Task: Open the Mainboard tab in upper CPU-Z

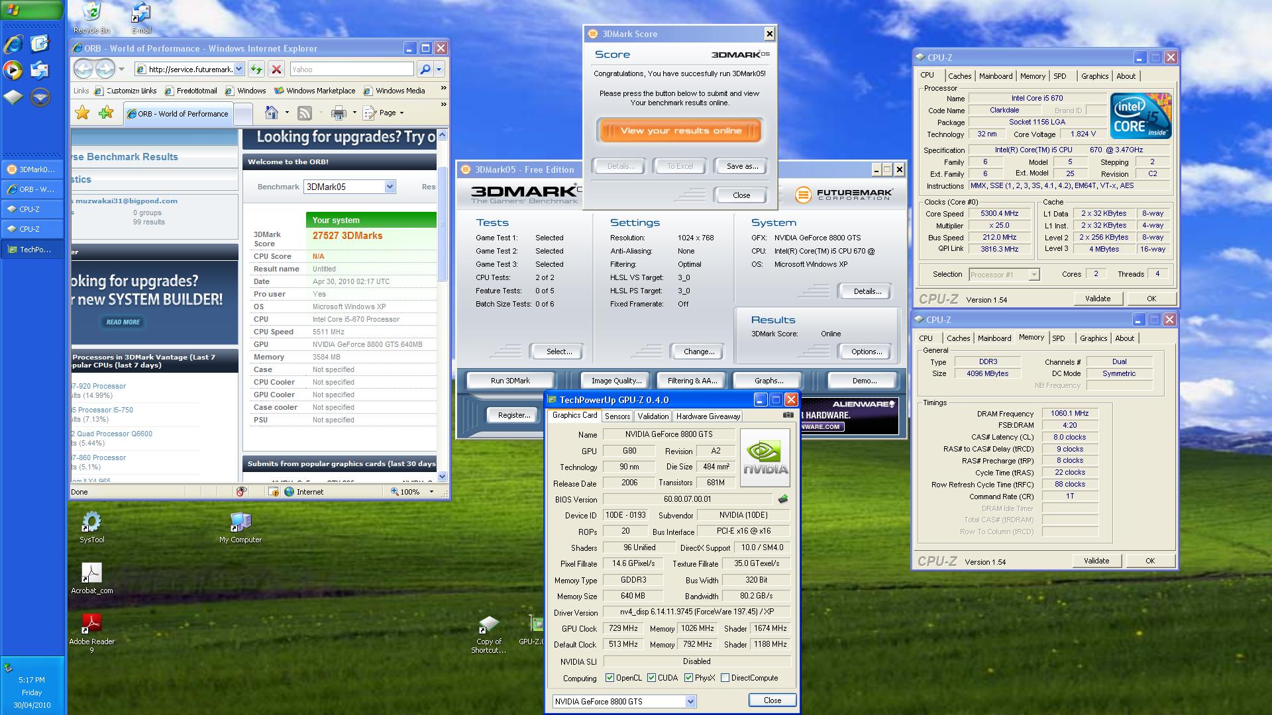Action: (x=995, y=76)
